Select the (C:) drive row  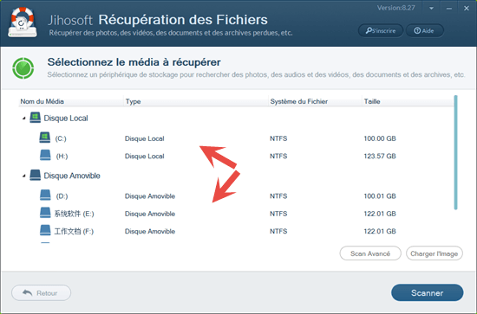coord(236,138)
